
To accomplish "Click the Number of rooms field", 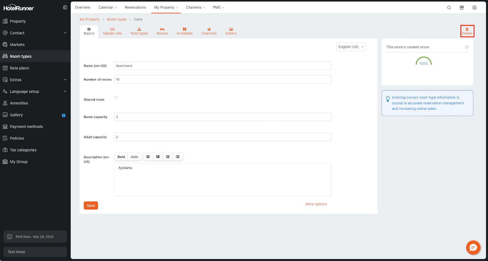I will tap(223, 80).
